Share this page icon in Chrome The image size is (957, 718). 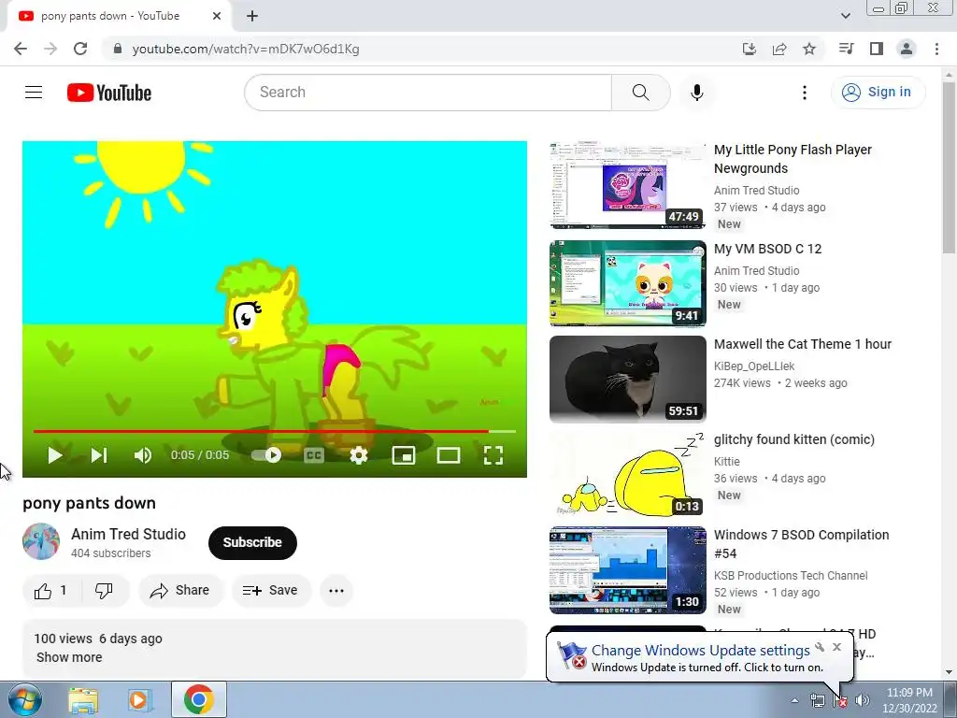click(x=779, y=49)
